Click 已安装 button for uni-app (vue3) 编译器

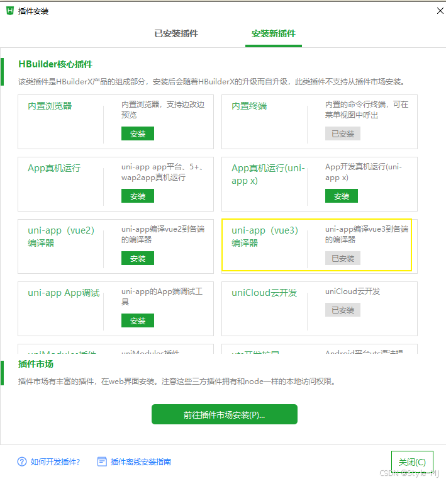(x=343, y=258)
